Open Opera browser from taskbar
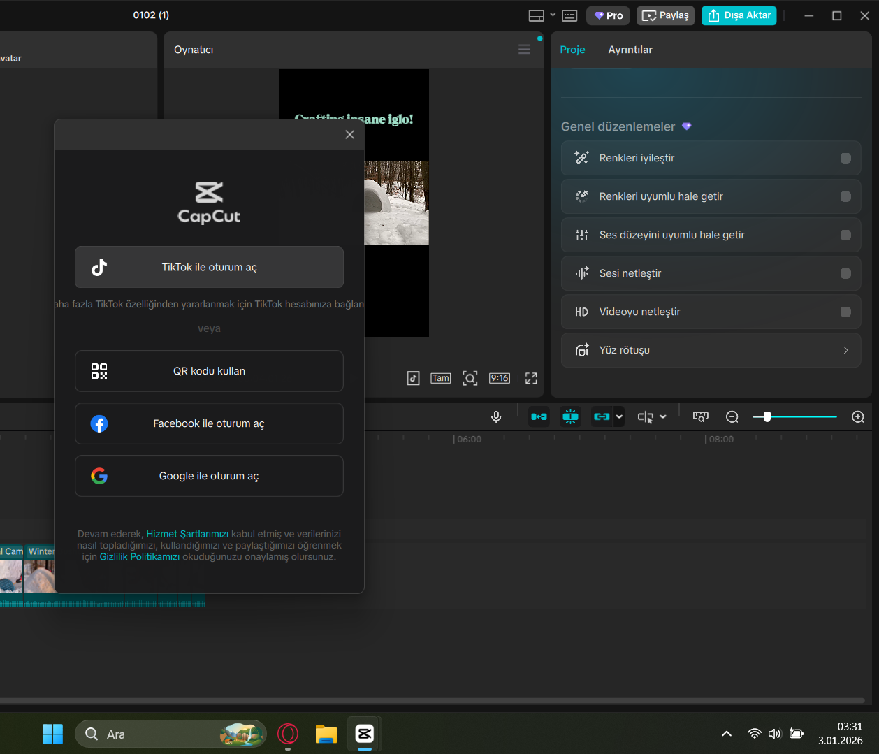 288,734
